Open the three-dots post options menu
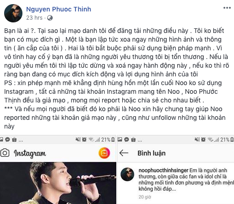This screenshot has height=204, width=234. 227,8
